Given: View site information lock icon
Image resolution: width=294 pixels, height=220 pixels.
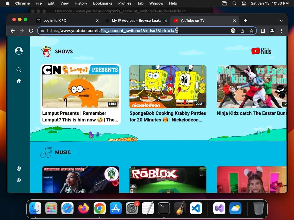Looking at the screenshot, I should pyautogui.click(x=42, y=31).
